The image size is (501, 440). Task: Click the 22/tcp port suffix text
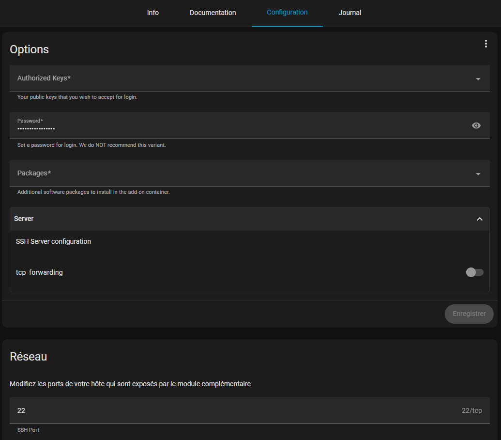coord(471,410)
